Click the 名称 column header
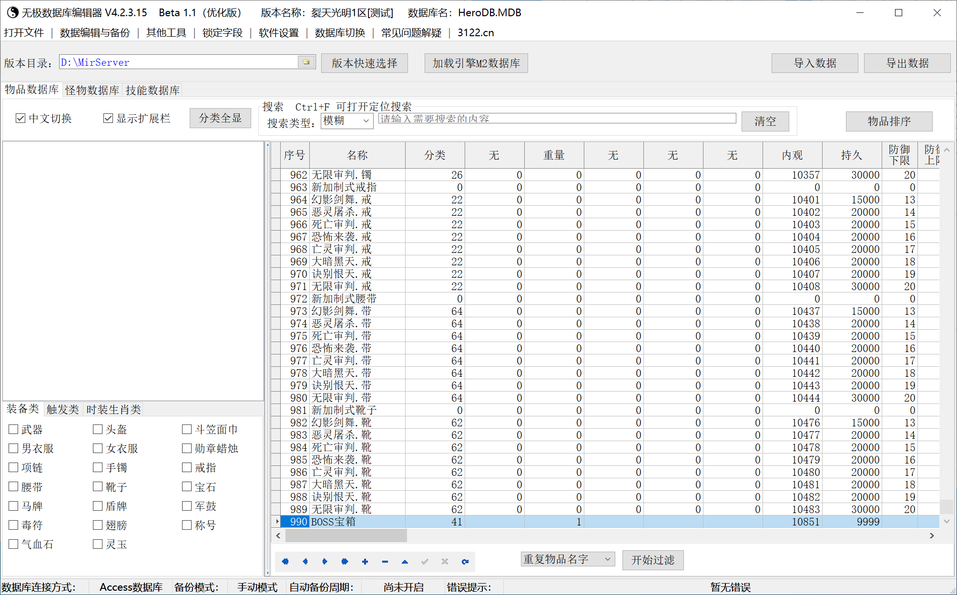This screenshot has width=957, height=595. tap(357, 155)
